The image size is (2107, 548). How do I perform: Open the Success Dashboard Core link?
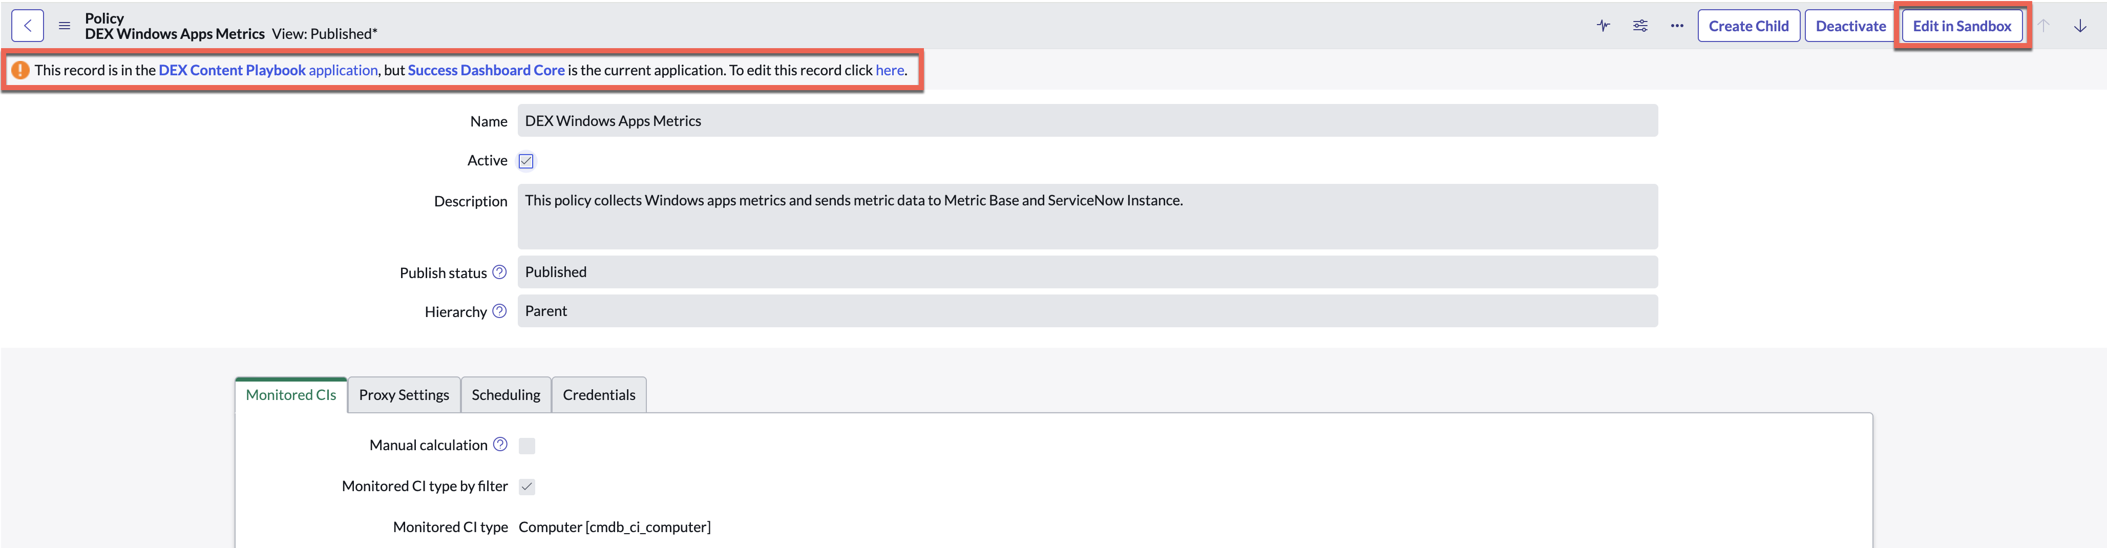(487, 70)
